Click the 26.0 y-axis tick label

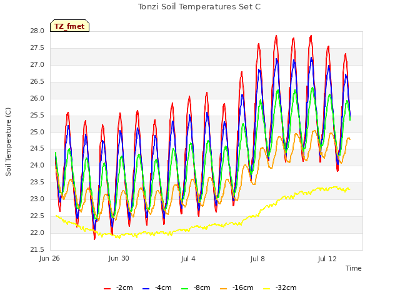point(37,99)
